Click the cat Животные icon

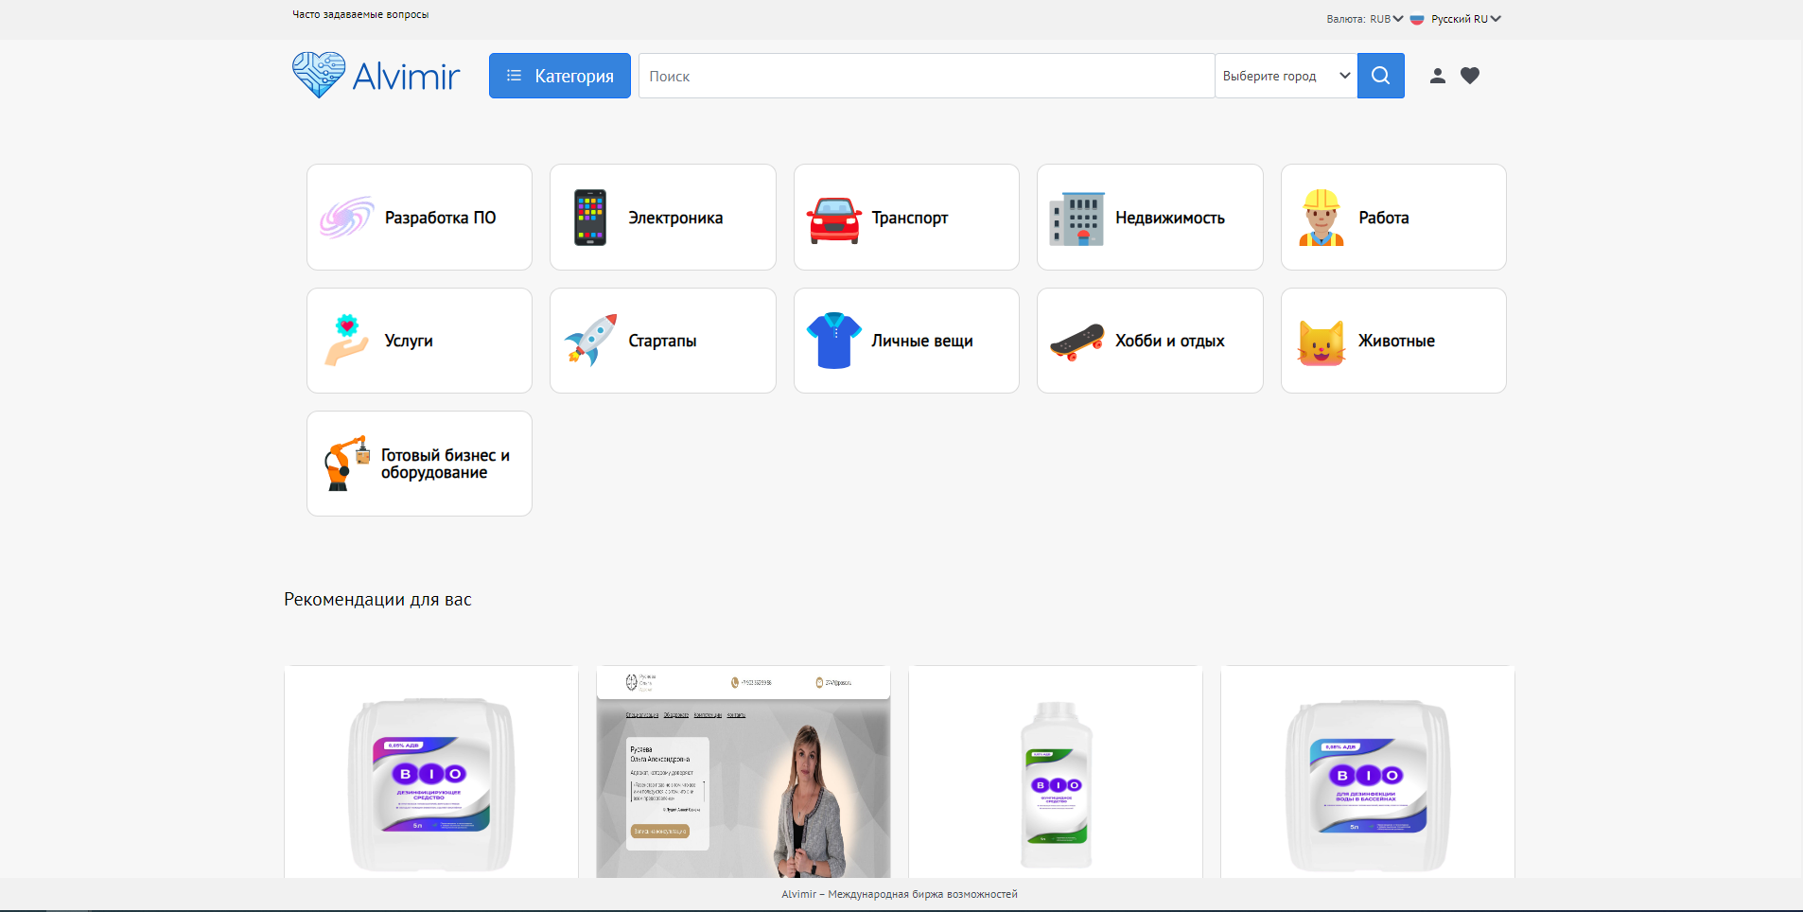click(x=1321, y=342)
